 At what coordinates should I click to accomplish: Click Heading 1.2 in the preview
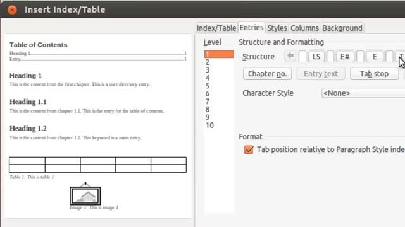[x=28, y=129]
